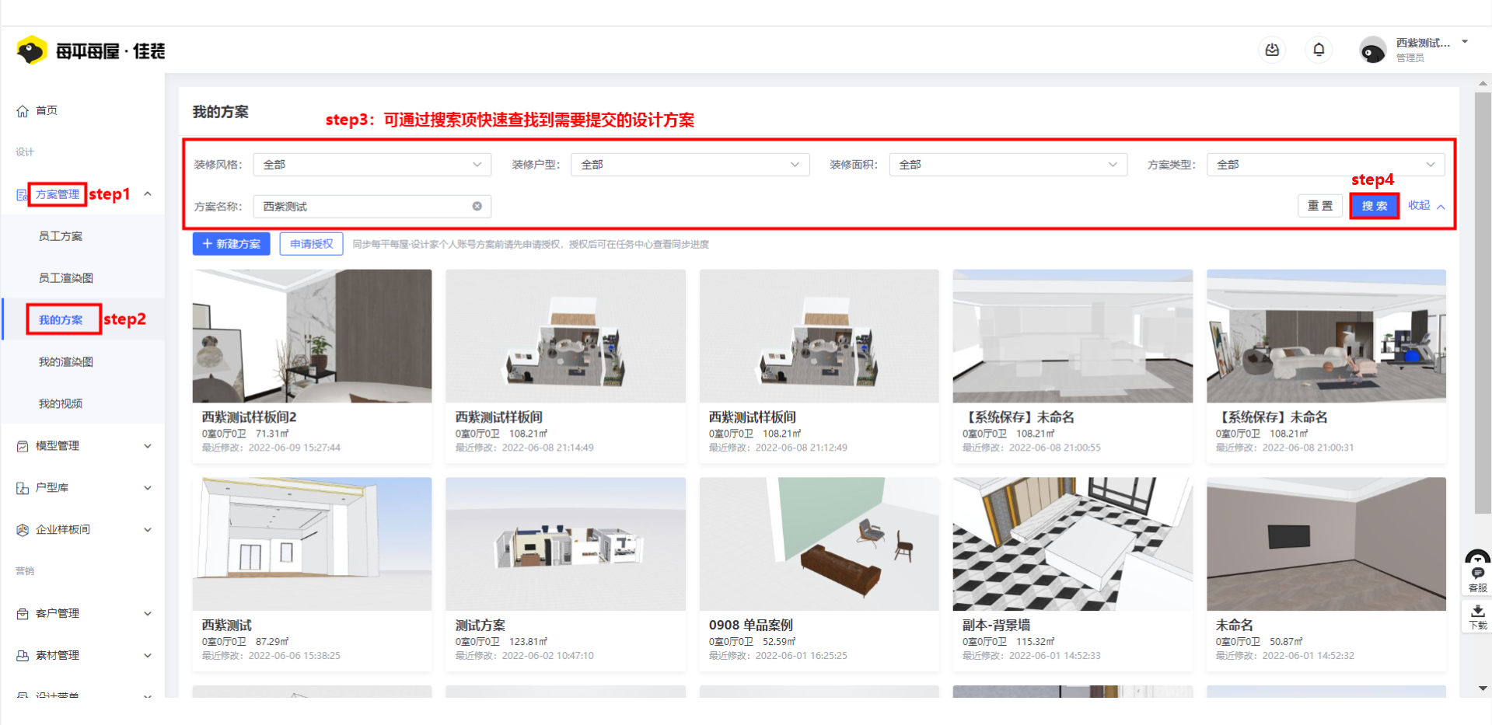1492x725 pixels.
Task: Open the 西紫测试样板间2 thumbnail
Action: (312, 336)
